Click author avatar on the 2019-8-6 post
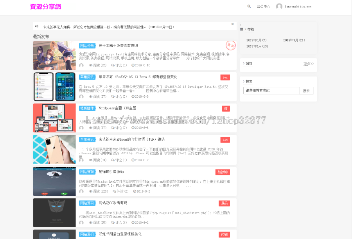 (81, 128)
